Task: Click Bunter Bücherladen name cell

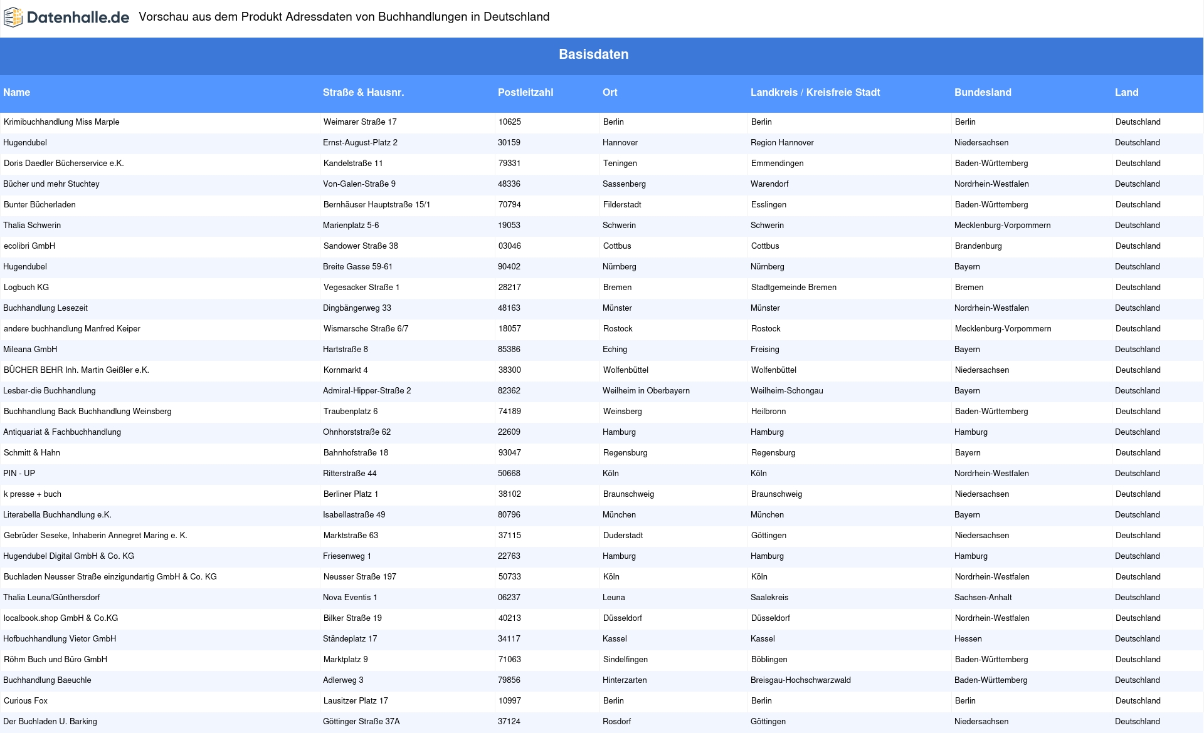Action: 40,205
